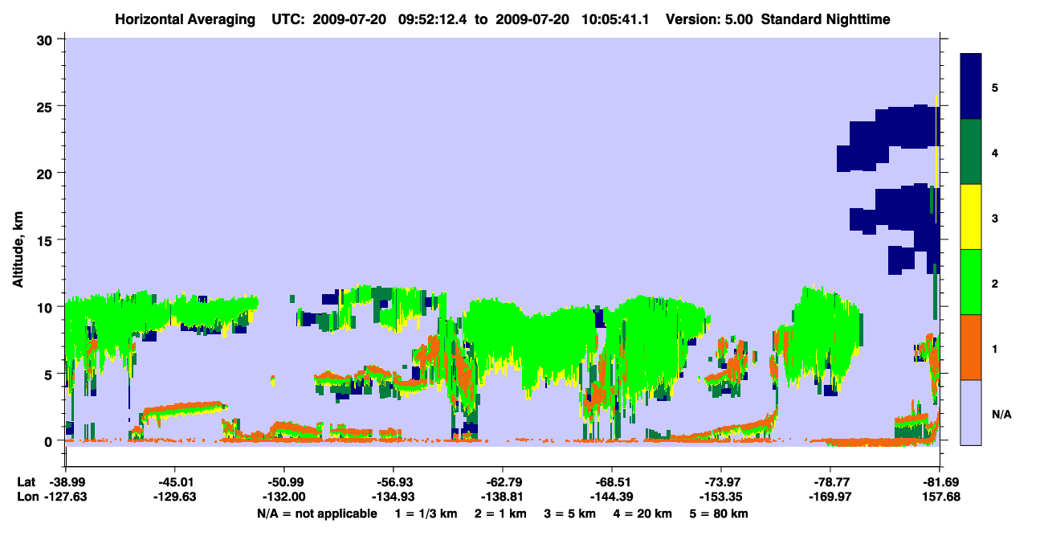Click legend text 'N/A = not applicable'
Image resolution: width=1044 pixels, height=536 pixels.
coord(317,513)
